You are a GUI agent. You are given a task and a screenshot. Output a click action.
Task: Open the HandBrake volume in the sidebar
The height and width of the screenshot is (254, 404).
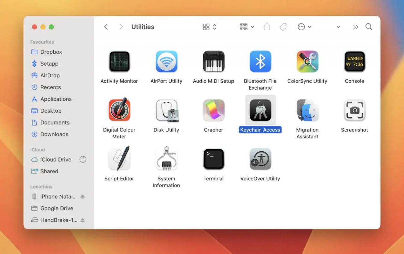click(59, 220)
